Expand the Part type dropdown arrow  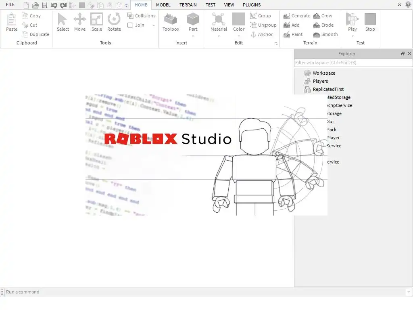193,36
